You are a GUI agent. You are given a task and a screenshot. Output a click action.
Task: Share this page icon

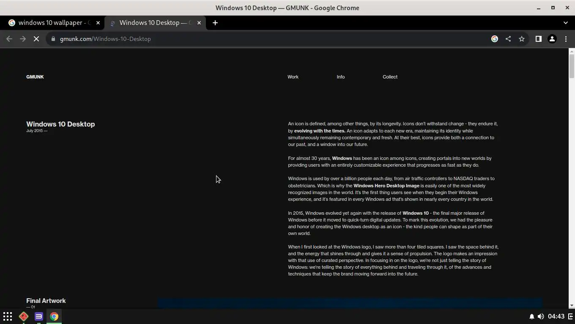[x=508, y=39]
